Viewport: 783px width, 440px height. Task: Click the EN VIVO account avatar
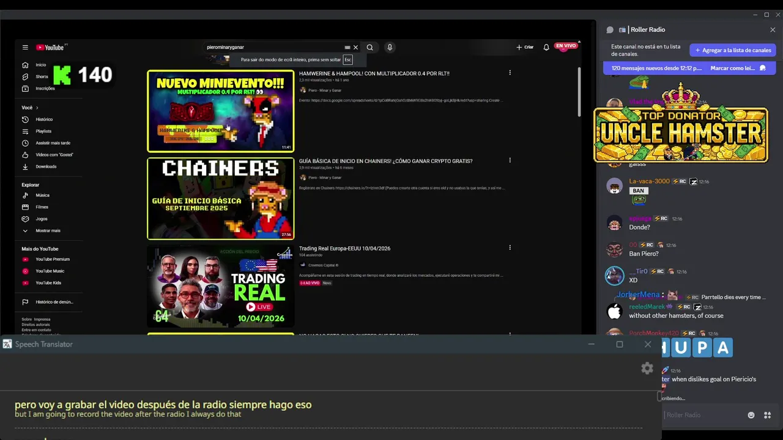coord(566,46)
